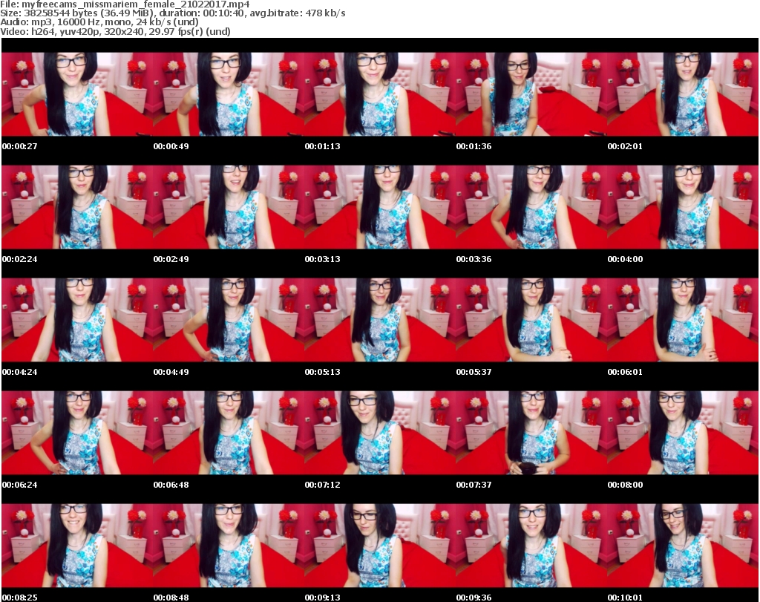Image resolution: width=760 pixels, height=602 pixels.
Task: Select the thumbnail frame at 00:09:36
Action: (x=531, y=546)
